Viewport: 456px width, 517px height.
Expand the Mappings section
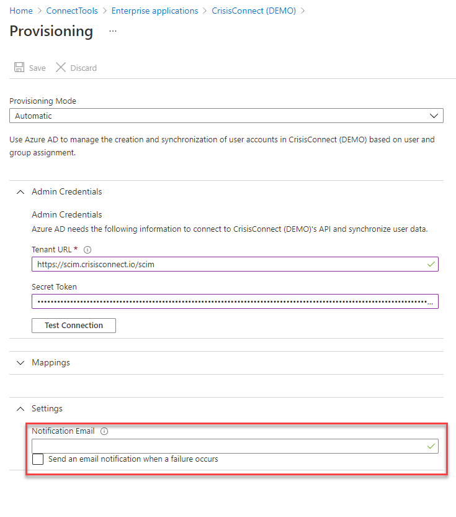click(x=20, y=363)
